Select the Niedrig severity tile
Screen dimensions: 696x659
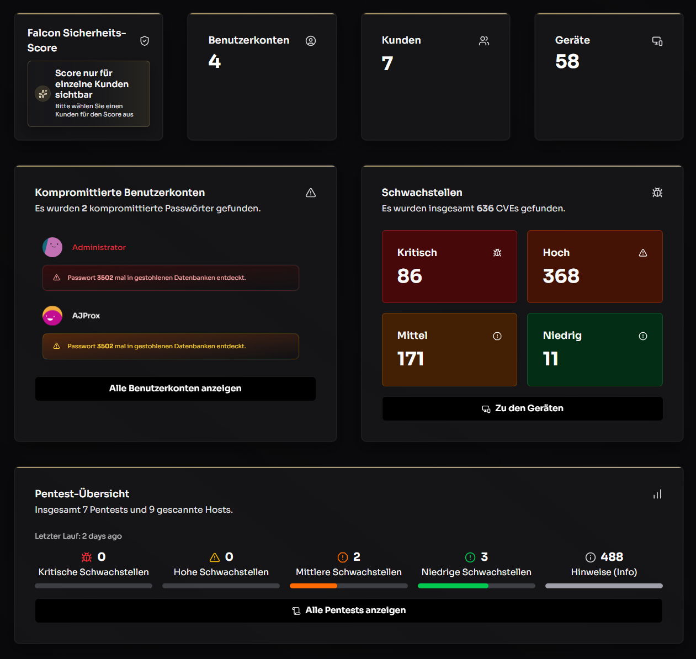595,350
